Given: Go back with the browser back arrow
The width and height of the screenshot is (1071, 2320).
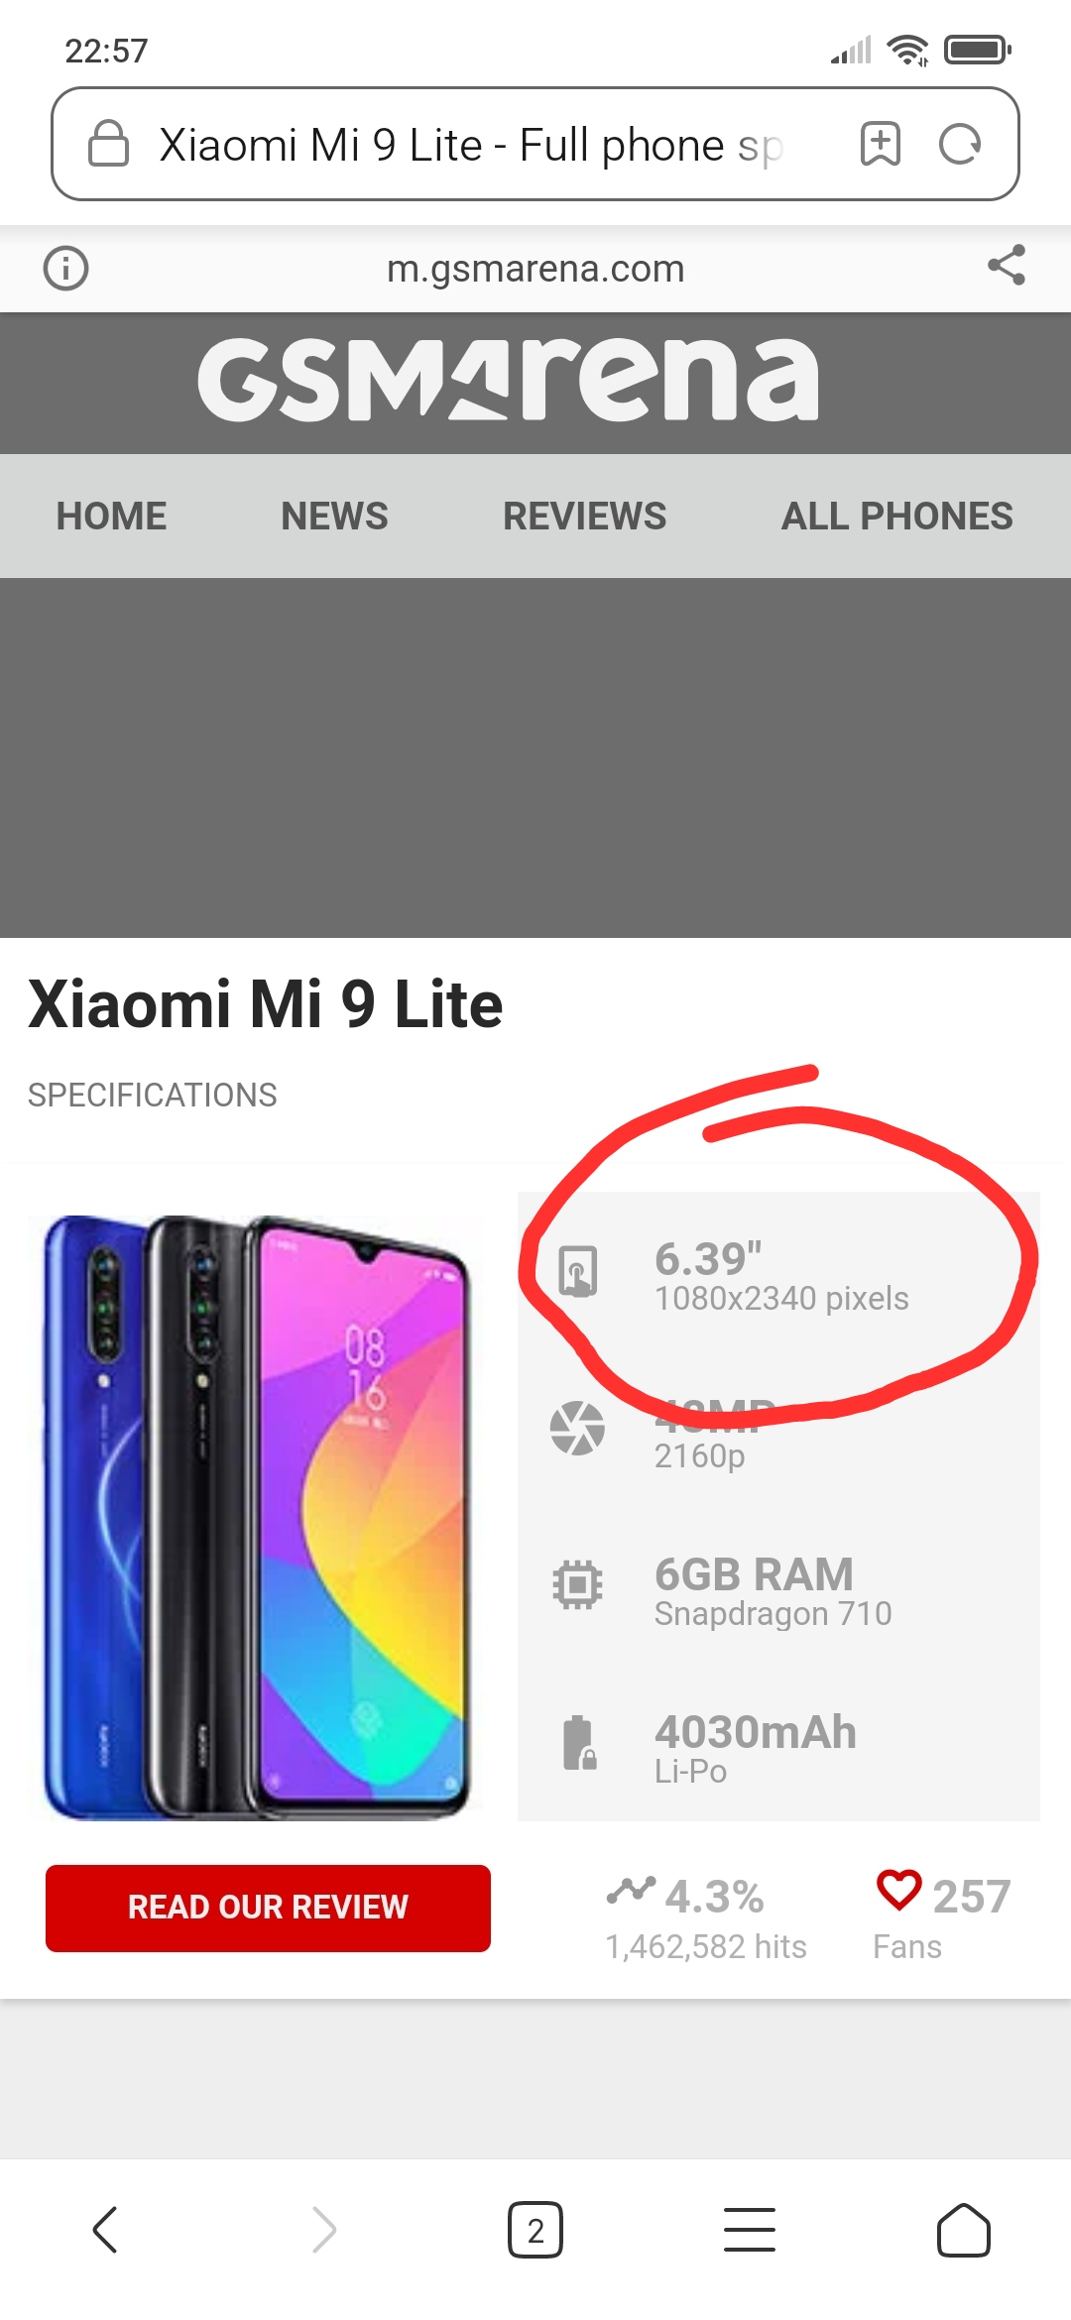Looking at the screenshot, I should point(105,2230).
